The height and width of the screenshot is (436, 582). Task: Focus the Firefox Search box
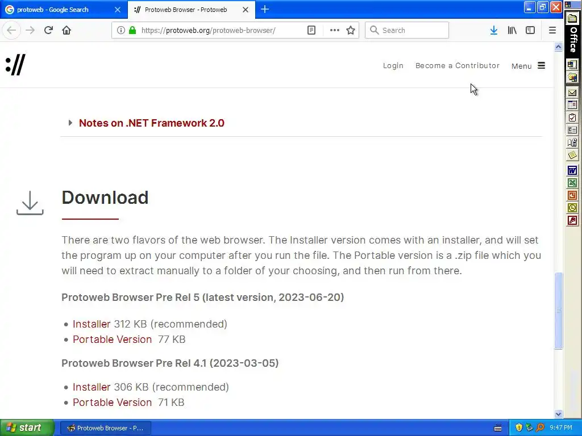[x=407, y=30]
